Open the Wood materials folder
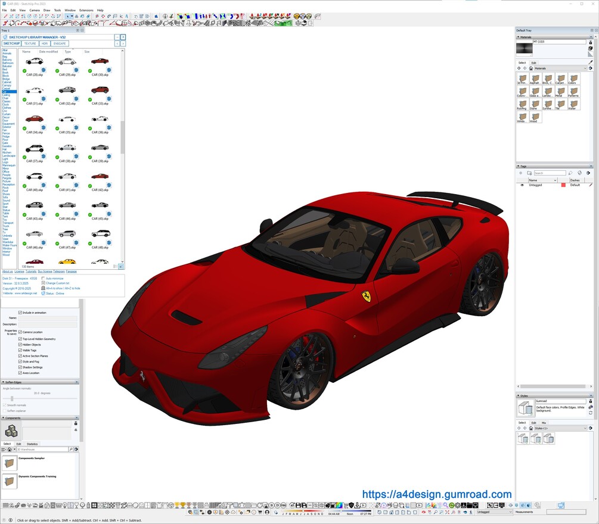Image resolution: width=599 pixels, height=524 pixels. [x=535, y=117]
